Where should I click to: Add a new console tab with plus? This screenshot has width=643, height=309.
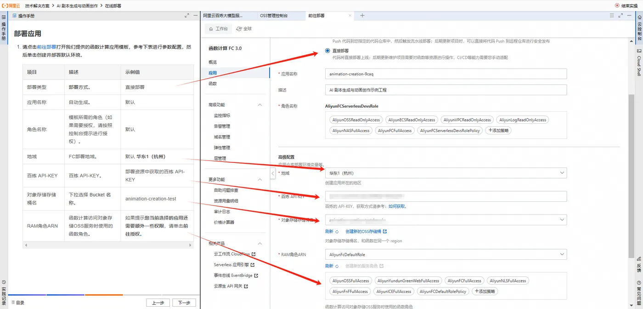tap(362, 16)
